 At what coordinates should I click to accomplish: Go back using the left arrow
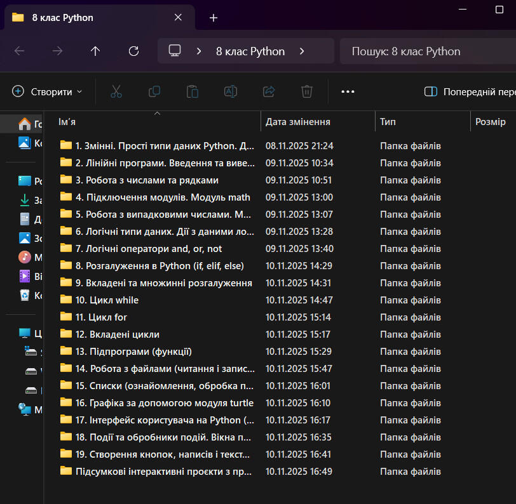[x=20, y=51]
